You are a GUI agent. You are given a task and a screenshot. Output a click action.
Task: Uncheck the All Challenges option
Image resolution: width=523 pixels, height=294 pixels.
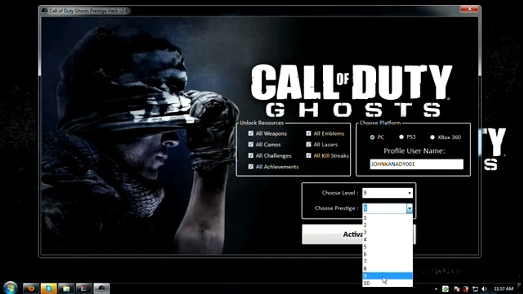tap(251, 156)
